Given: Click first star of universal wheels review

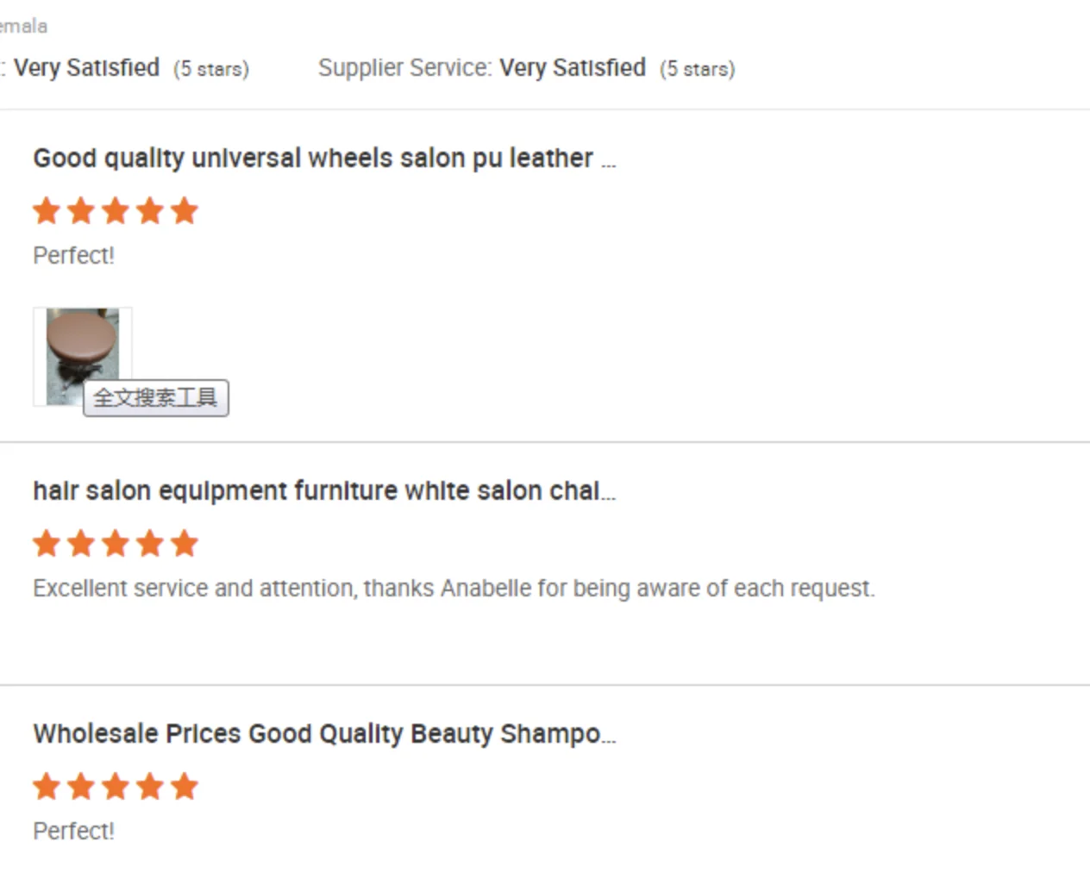Looking at the screenshot, I should (x=47, y=211).
